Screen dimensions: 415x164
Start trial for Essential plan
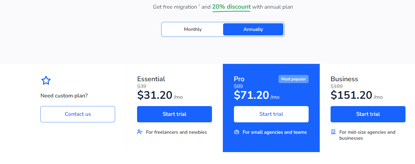(174, 114)
